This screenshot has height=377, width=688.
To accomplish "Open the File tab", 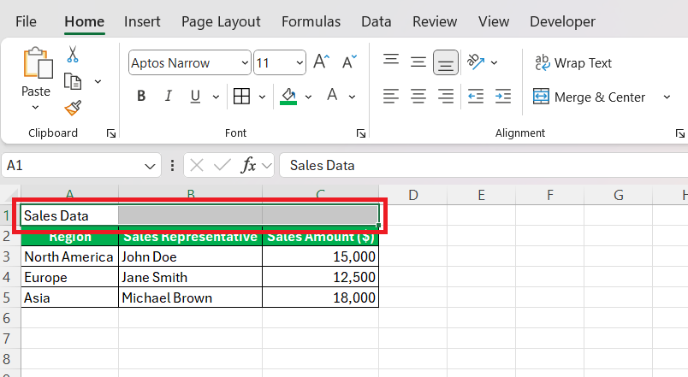I will click(26, 21).
